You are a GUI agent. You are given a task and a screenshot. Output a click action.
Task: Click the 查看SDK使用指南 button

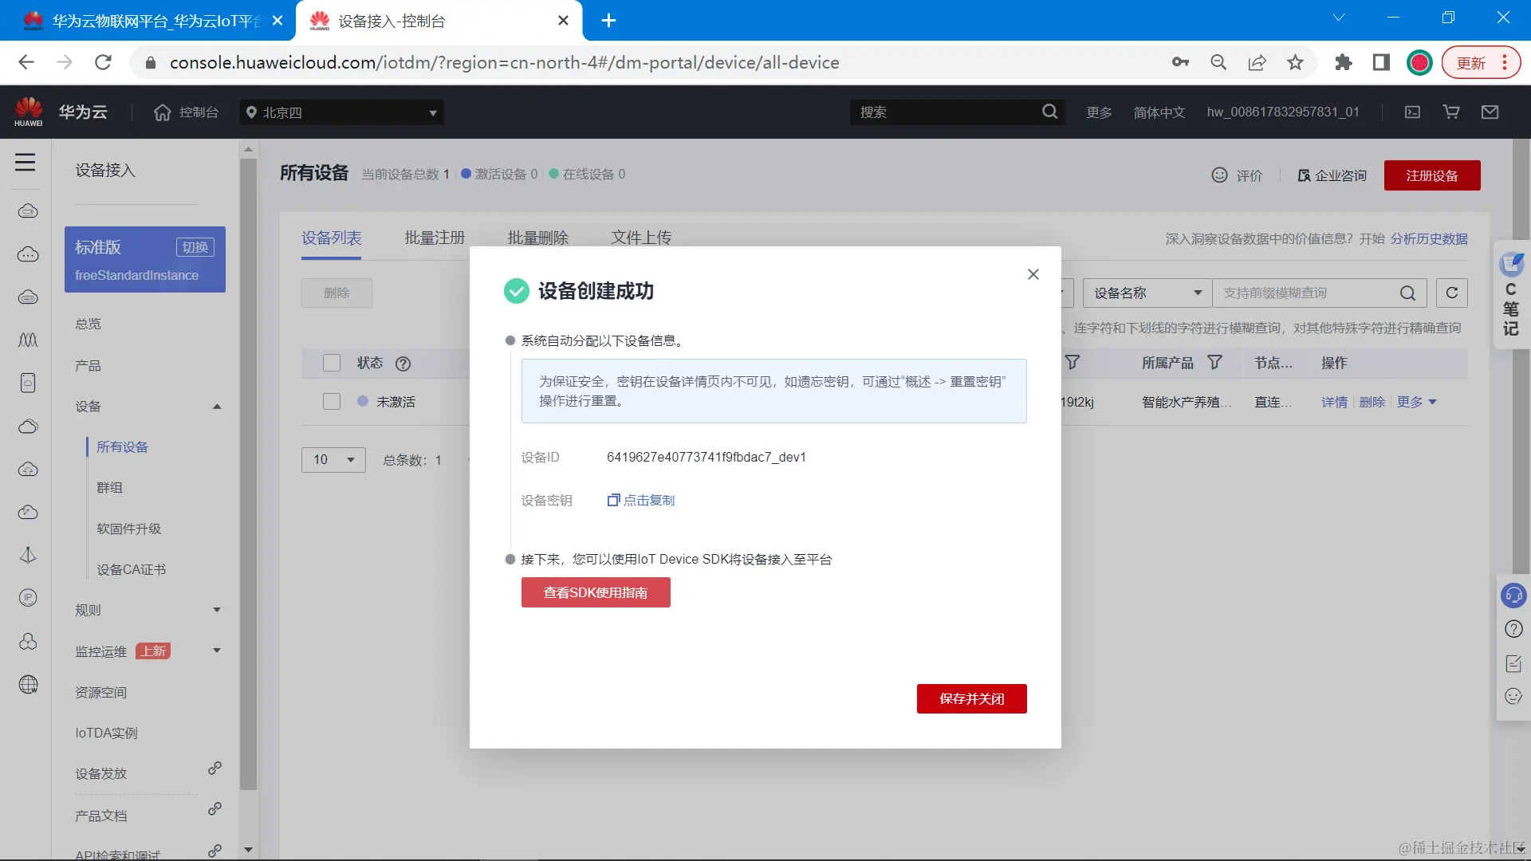pos(596,592)
